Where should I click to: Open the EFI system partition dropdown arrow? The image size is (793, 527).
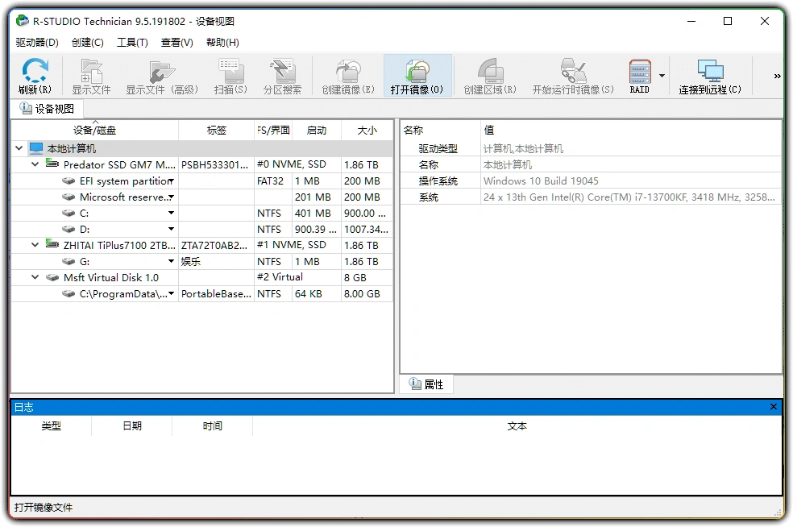tap(172, 181)
